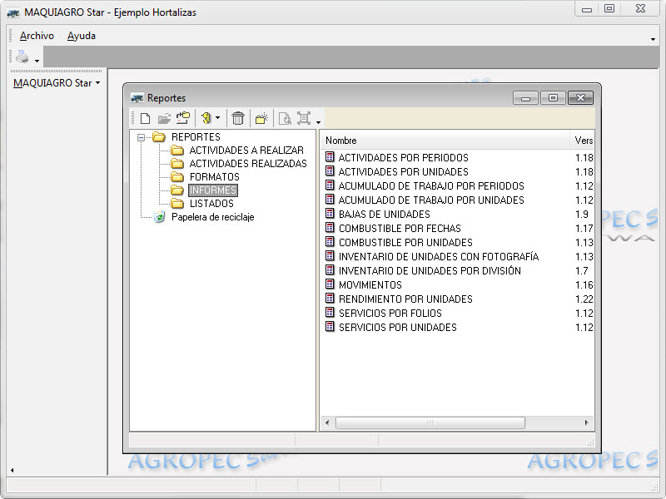
Task: Click the print preview magnifier icon
Action: pyautogui.click(x=285, y=118)
